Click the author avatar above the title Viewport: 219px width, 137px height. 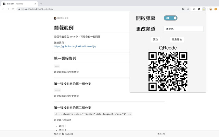pos(55,18)
